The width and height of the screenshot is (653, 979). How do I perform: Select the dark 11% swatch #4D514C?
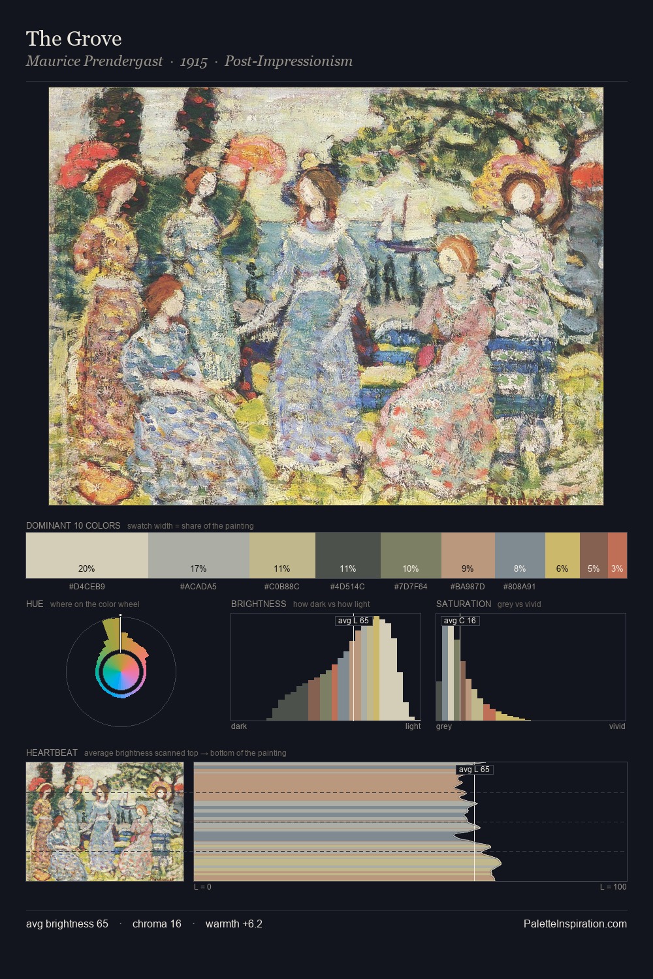(348, 555)
